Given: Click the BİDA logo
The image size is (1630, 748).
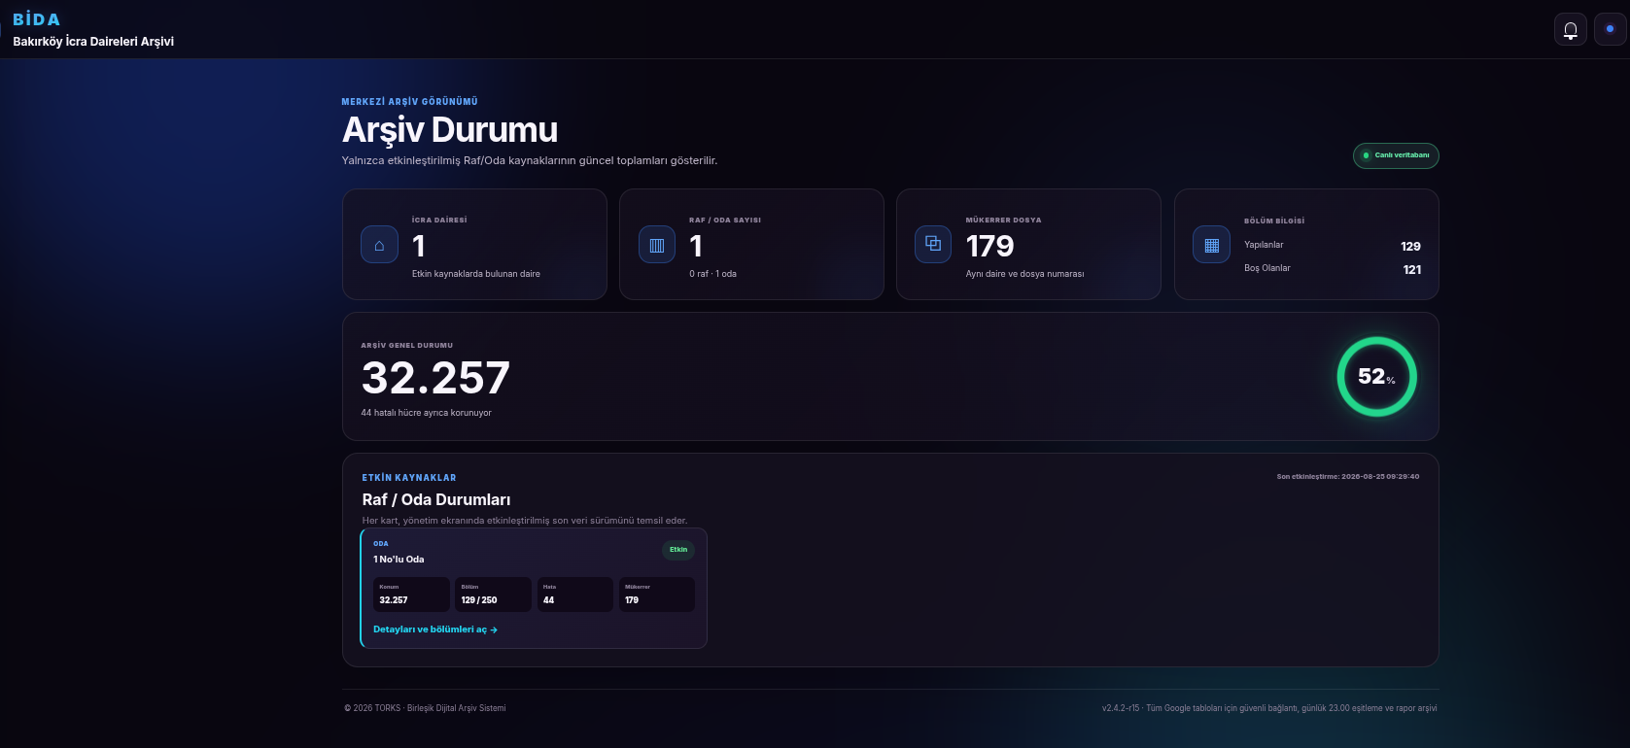Looking at the screenshot, I should click(x=36, y=19).
